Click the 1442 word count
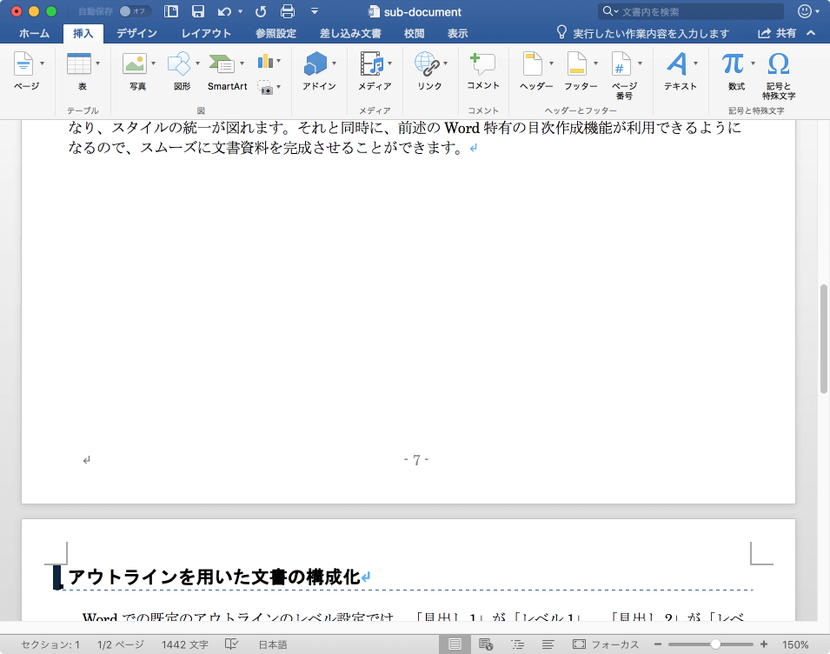 (185, 644)
